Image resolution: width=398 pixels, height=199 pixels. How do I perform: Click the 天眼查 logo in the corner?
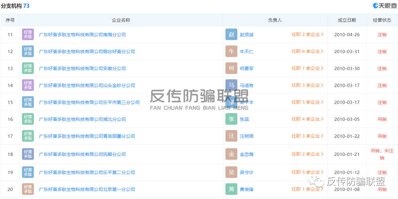(x=385, y=6)
